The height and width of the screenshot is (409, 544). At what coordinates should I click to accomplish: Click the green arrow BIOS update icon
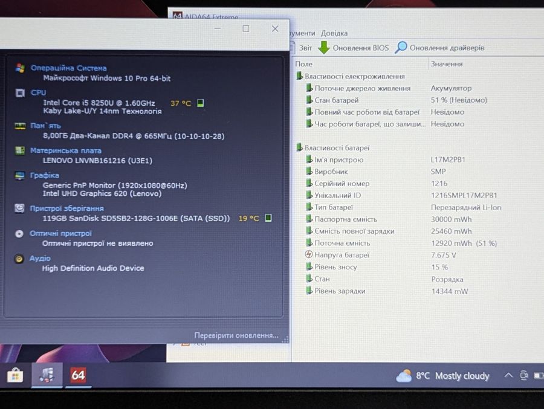[324, 48]
